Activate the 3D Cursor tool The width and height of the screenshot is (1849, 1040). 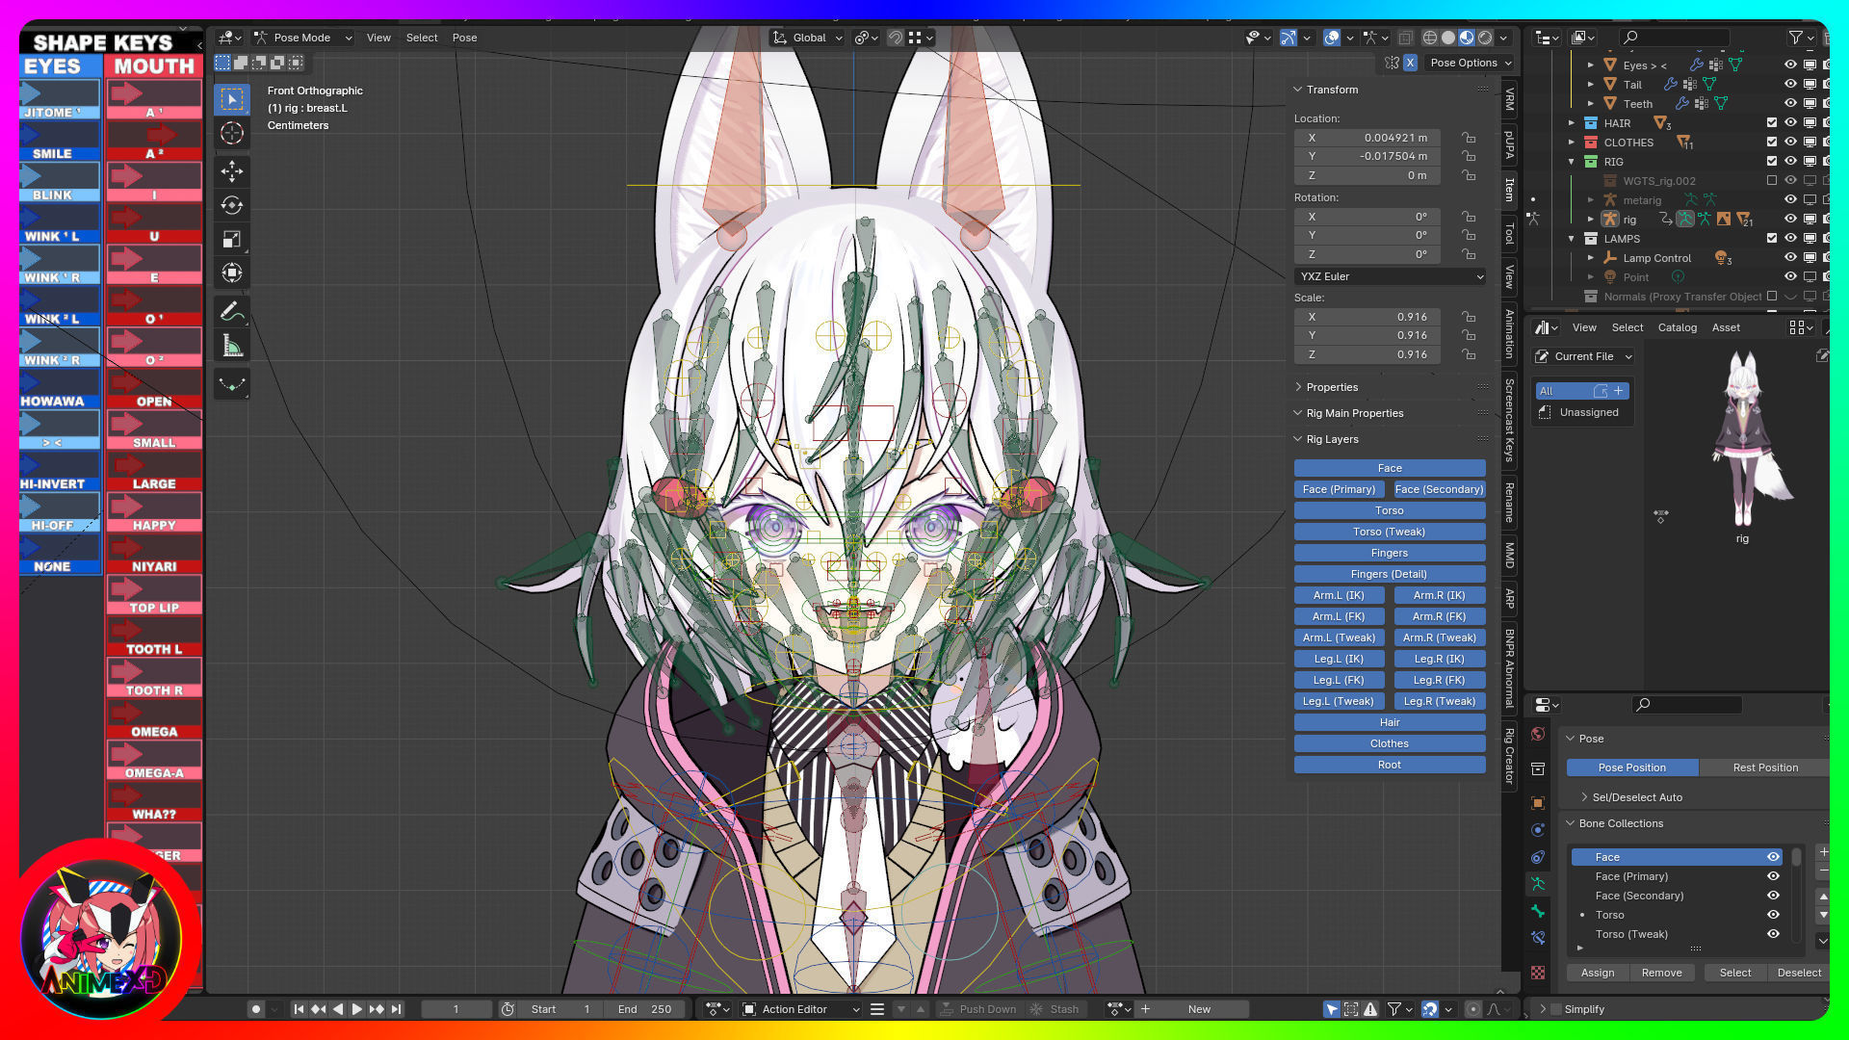[232, 133]
